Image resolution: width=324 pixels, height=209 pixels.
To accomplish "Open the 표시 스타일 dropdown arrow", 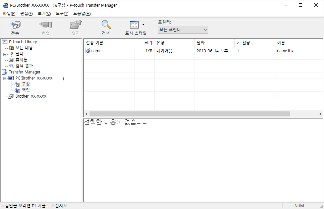I will [144, 24].
